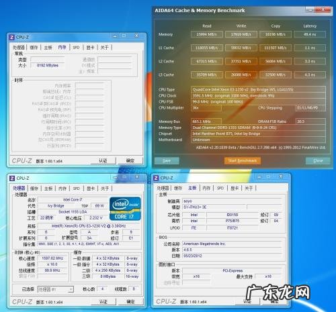Screen dimensions: 336x312
Task: Click the Memory Type field in AIDA64
Action: (258, 127)
